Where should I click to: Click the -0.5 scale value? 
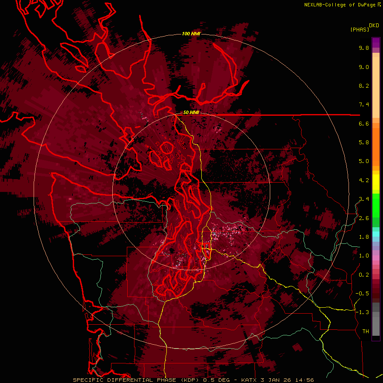point(362,294)
